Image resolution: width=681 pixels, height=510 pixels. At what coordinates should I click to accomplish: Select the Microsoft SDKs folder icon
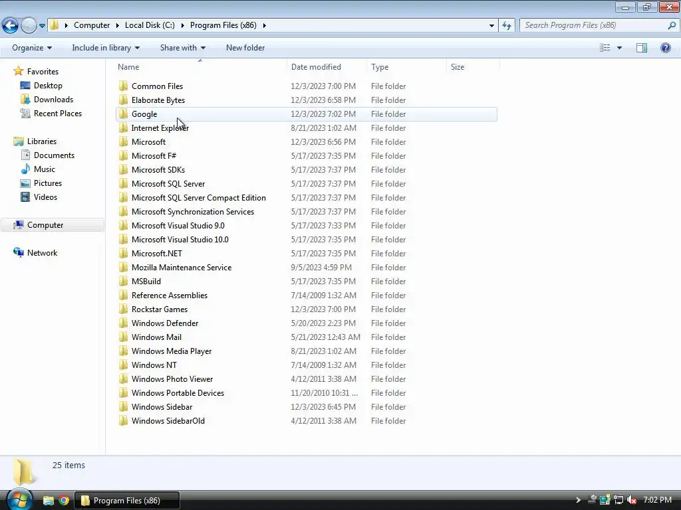(x=123, y=169)
